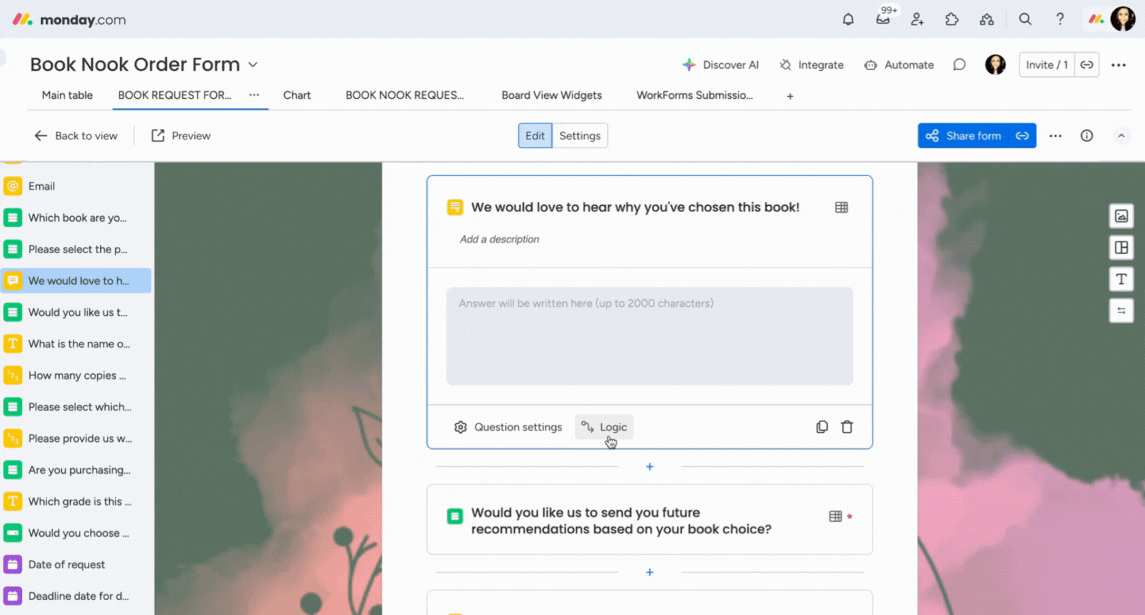Open the background image tool on right rail

pyautogui.click(x=1121, y=216)
